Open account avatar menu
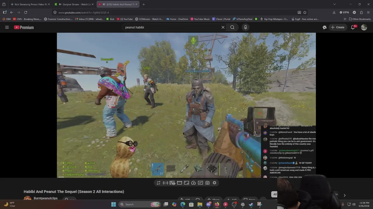The image size is (373, 209). pos(364,27)
